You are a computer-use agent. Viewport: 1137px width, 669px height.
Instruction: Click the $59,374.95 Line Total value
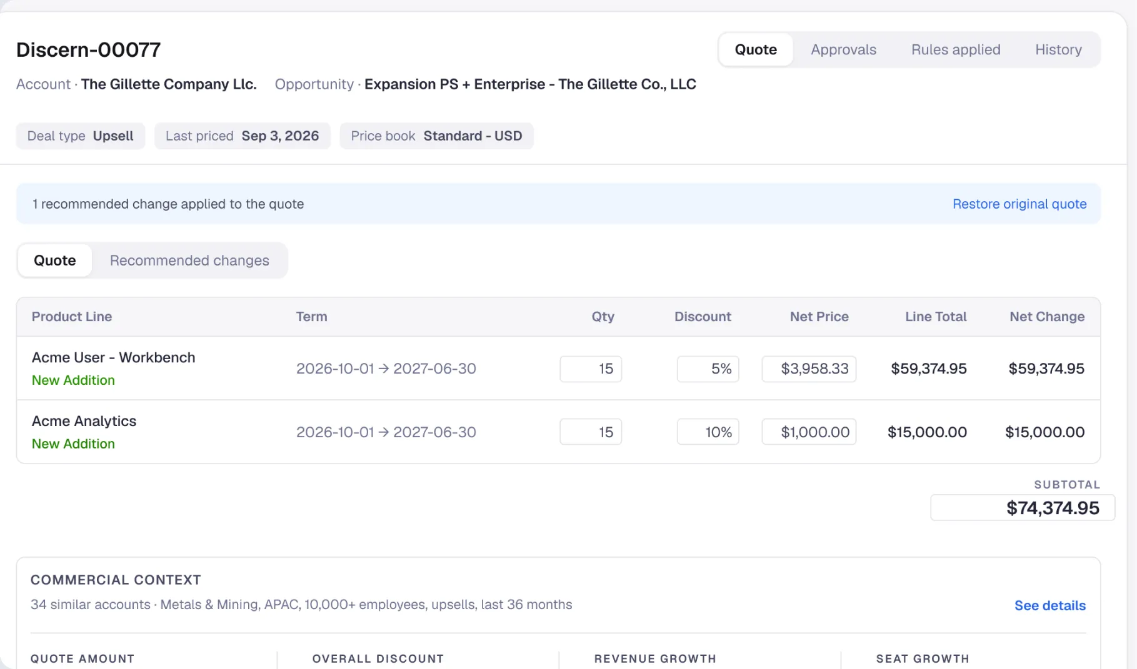coord(928,369)
